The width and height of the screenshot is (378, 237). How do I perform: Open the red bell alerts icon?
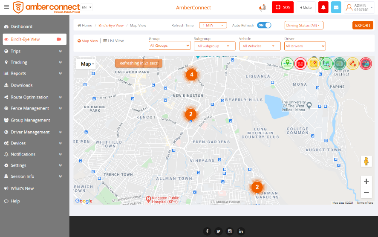(323, 7)
